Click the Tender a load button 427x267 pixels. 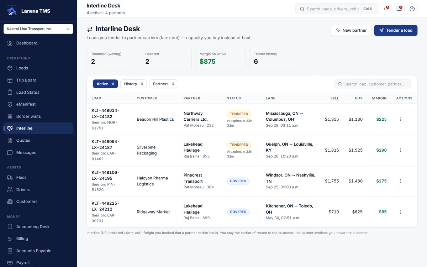click(396, 30)
